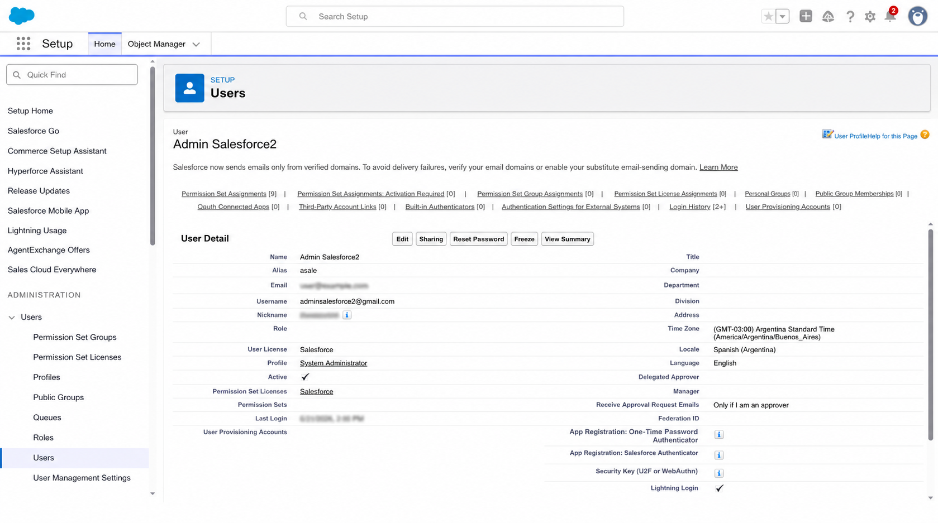Viewport: 938px width, 523px height.
Task: Click the Trailhead guidance icon
Action: tap(828, 17)
